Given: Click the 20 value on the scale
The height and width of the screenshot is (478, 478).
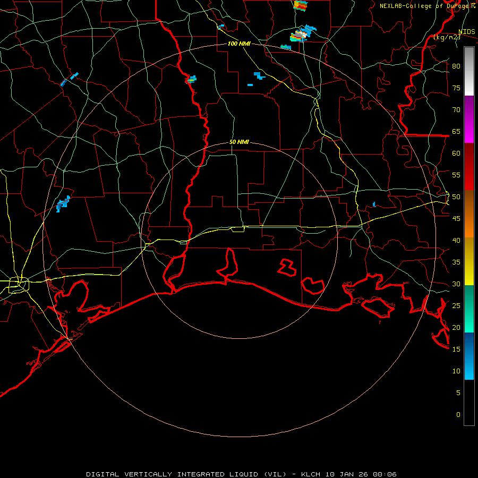Looking at the screenshot, I should [x=456, y=328].
